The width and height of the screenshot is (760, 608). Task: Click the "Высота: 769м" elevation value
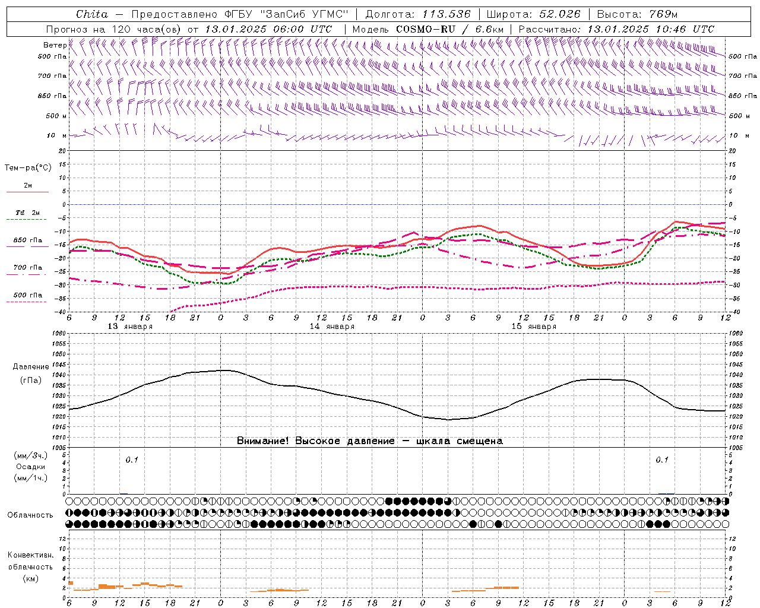(637, 14)
